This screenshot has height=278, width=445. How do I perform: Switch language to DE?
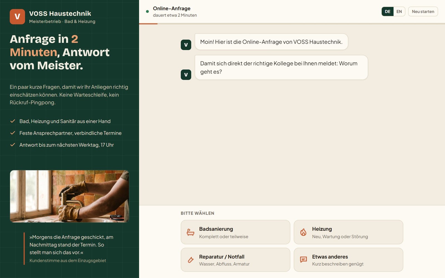(x=387, y=11)
